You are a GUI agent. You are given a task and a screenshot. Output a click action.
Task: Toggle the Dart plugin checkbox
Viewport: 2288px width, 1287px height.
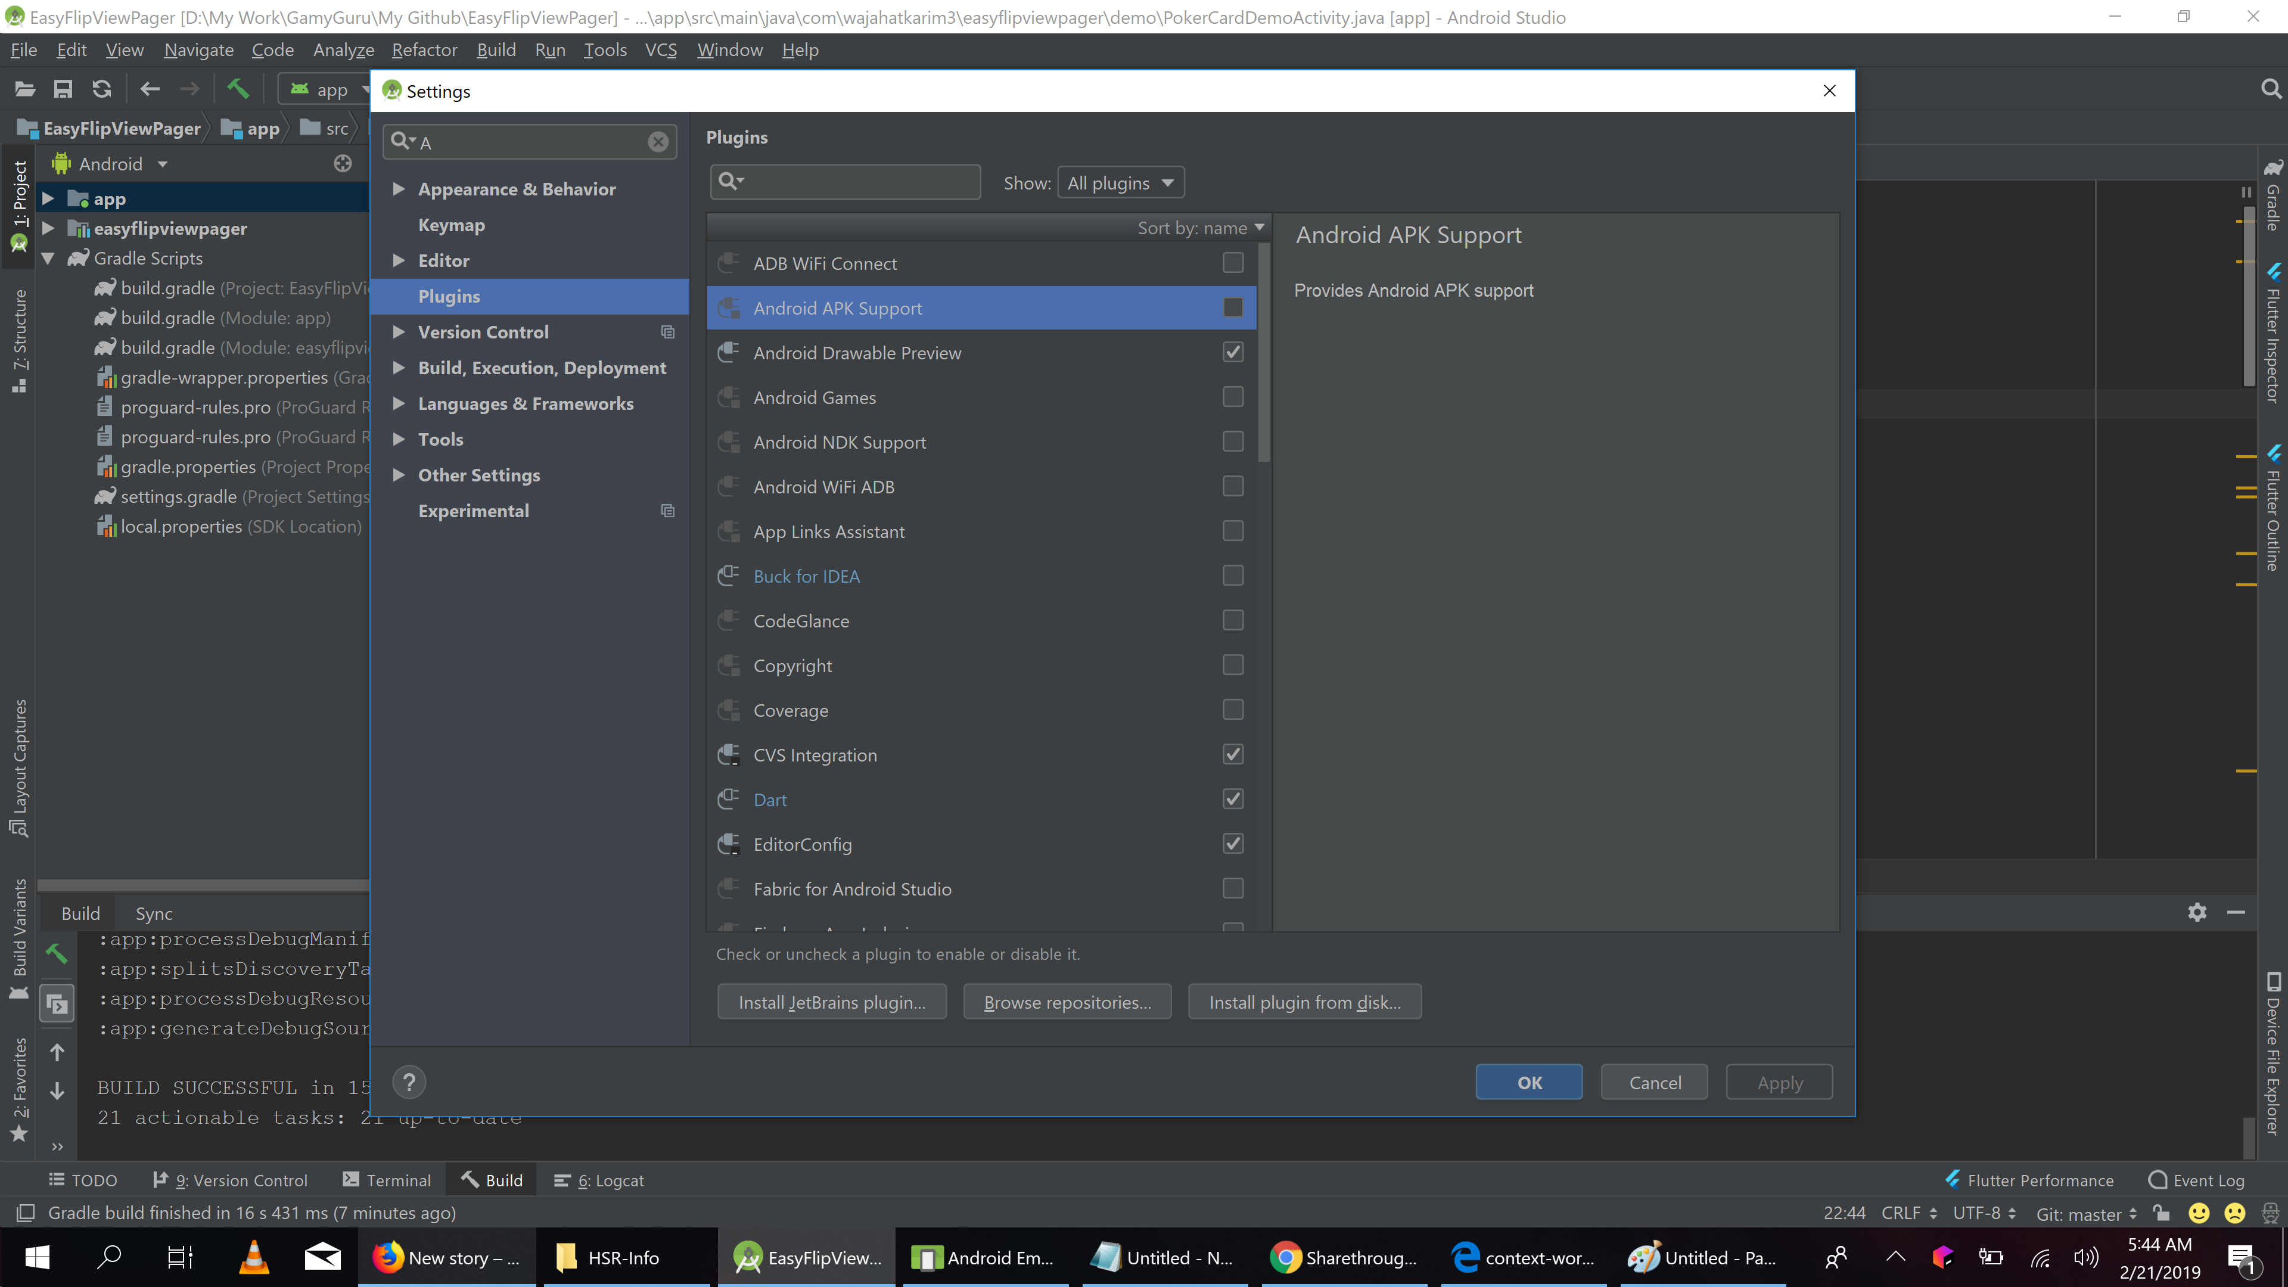tap(1233, 800)
